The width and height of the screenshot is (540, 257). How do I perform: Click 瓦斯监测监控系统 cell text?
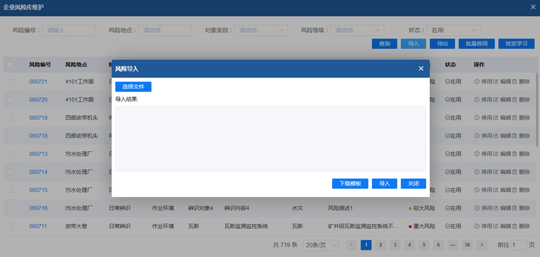click(x=246, y=226)
